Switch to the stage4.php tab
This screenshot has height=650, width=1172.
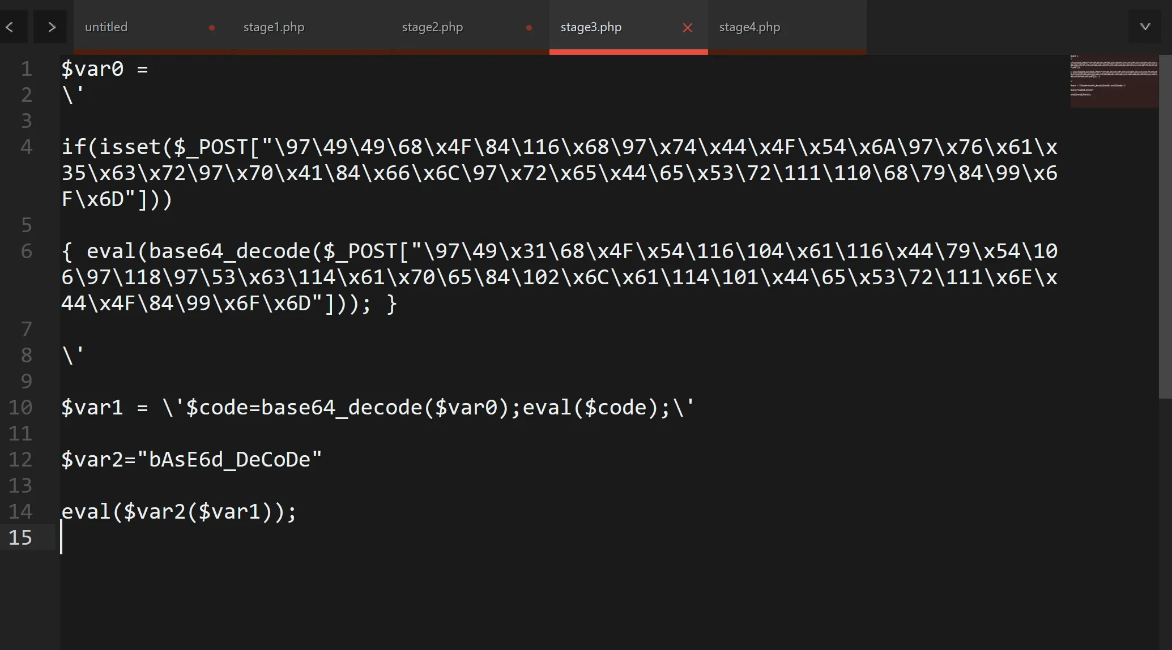tap(749, 27)
